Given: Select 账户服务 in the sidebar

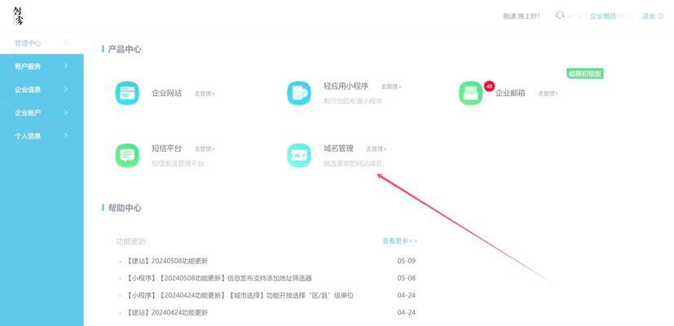Looking at the screenshot, I should [x=28, y=66].
